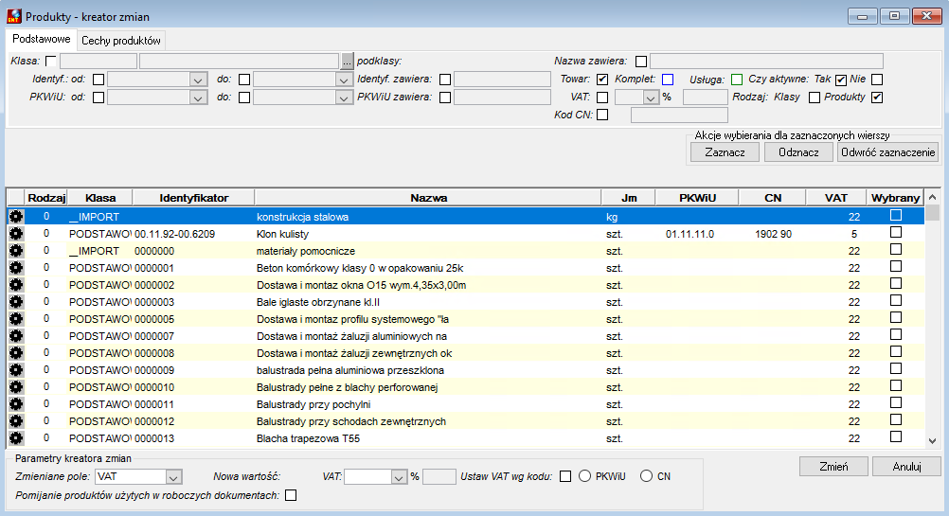949x516 pixels.
Task: Check Ustaw VAT wg kodu checkbox
Action: (x=565, y=476)
